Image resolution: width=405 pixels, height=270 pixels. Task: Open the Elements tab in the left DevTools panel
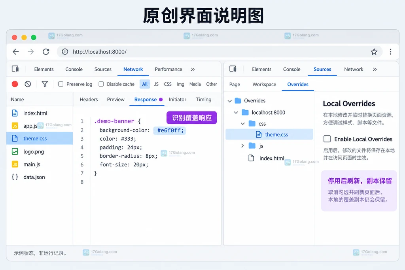point(44,69)
